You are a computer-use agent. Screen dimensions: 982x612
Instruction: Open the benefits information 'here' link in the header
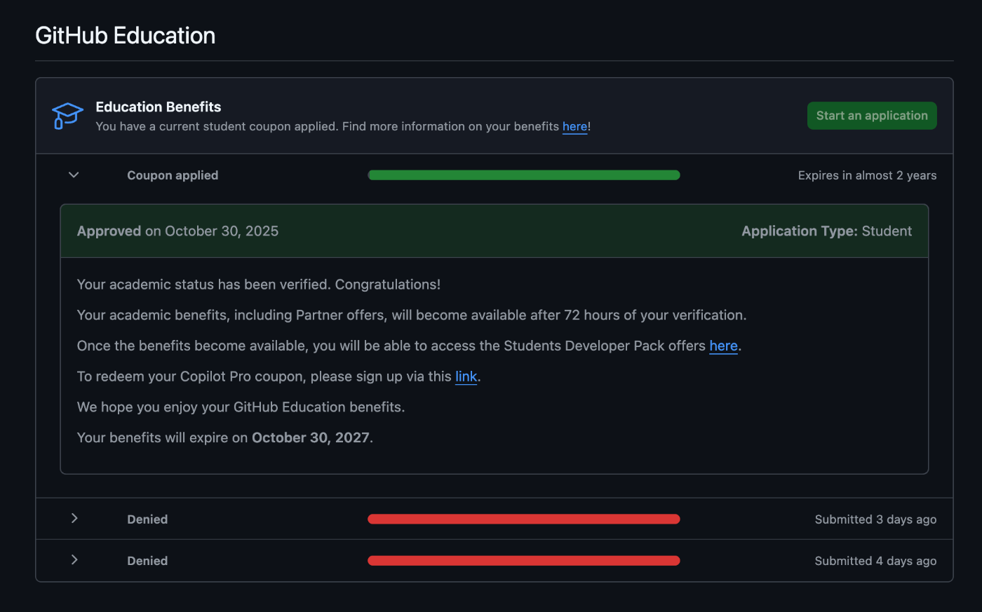(x=574, y=127)
